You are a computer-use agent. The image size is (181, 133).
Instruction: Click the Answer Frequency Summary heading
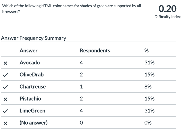pos(34,38)
